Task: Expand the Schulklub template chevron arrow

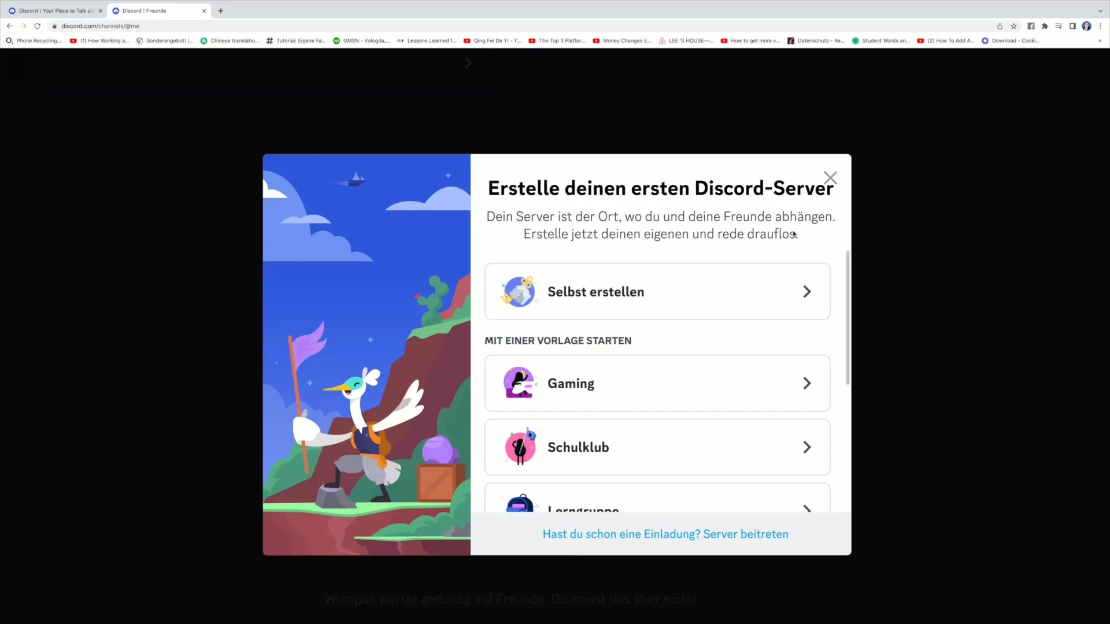Action: [806, 447]
